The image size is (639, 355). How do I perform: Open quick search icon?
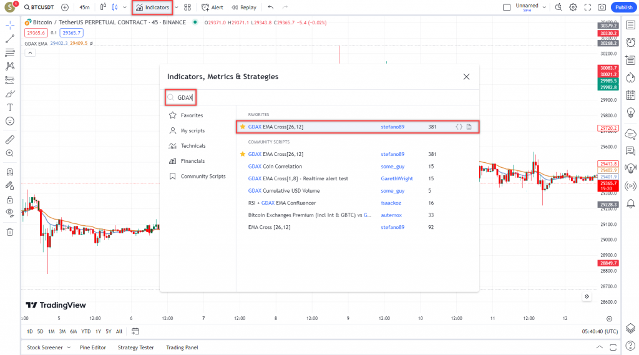(x=559, y=7)
